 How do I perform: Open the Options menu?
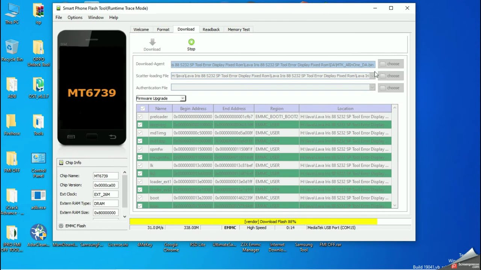(75, 18)
